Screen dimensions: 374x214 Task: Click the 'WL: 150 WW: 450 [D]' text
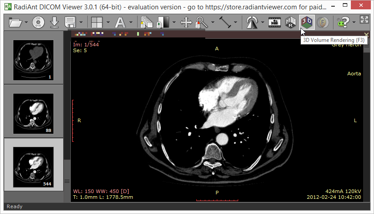coord(101,191)
